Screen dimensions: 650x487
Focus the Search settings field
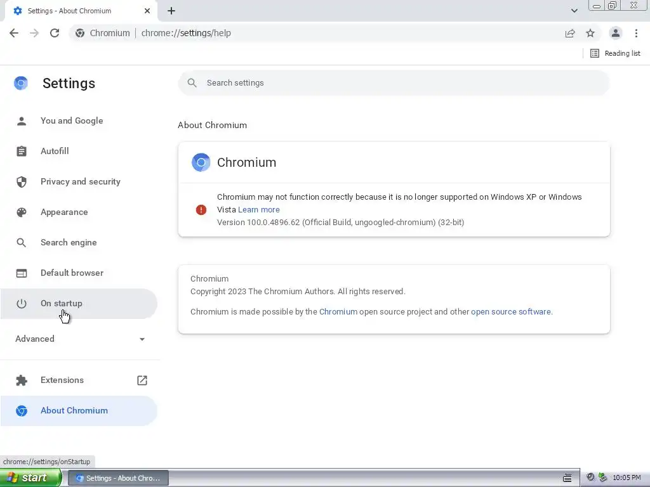point(394,83)
